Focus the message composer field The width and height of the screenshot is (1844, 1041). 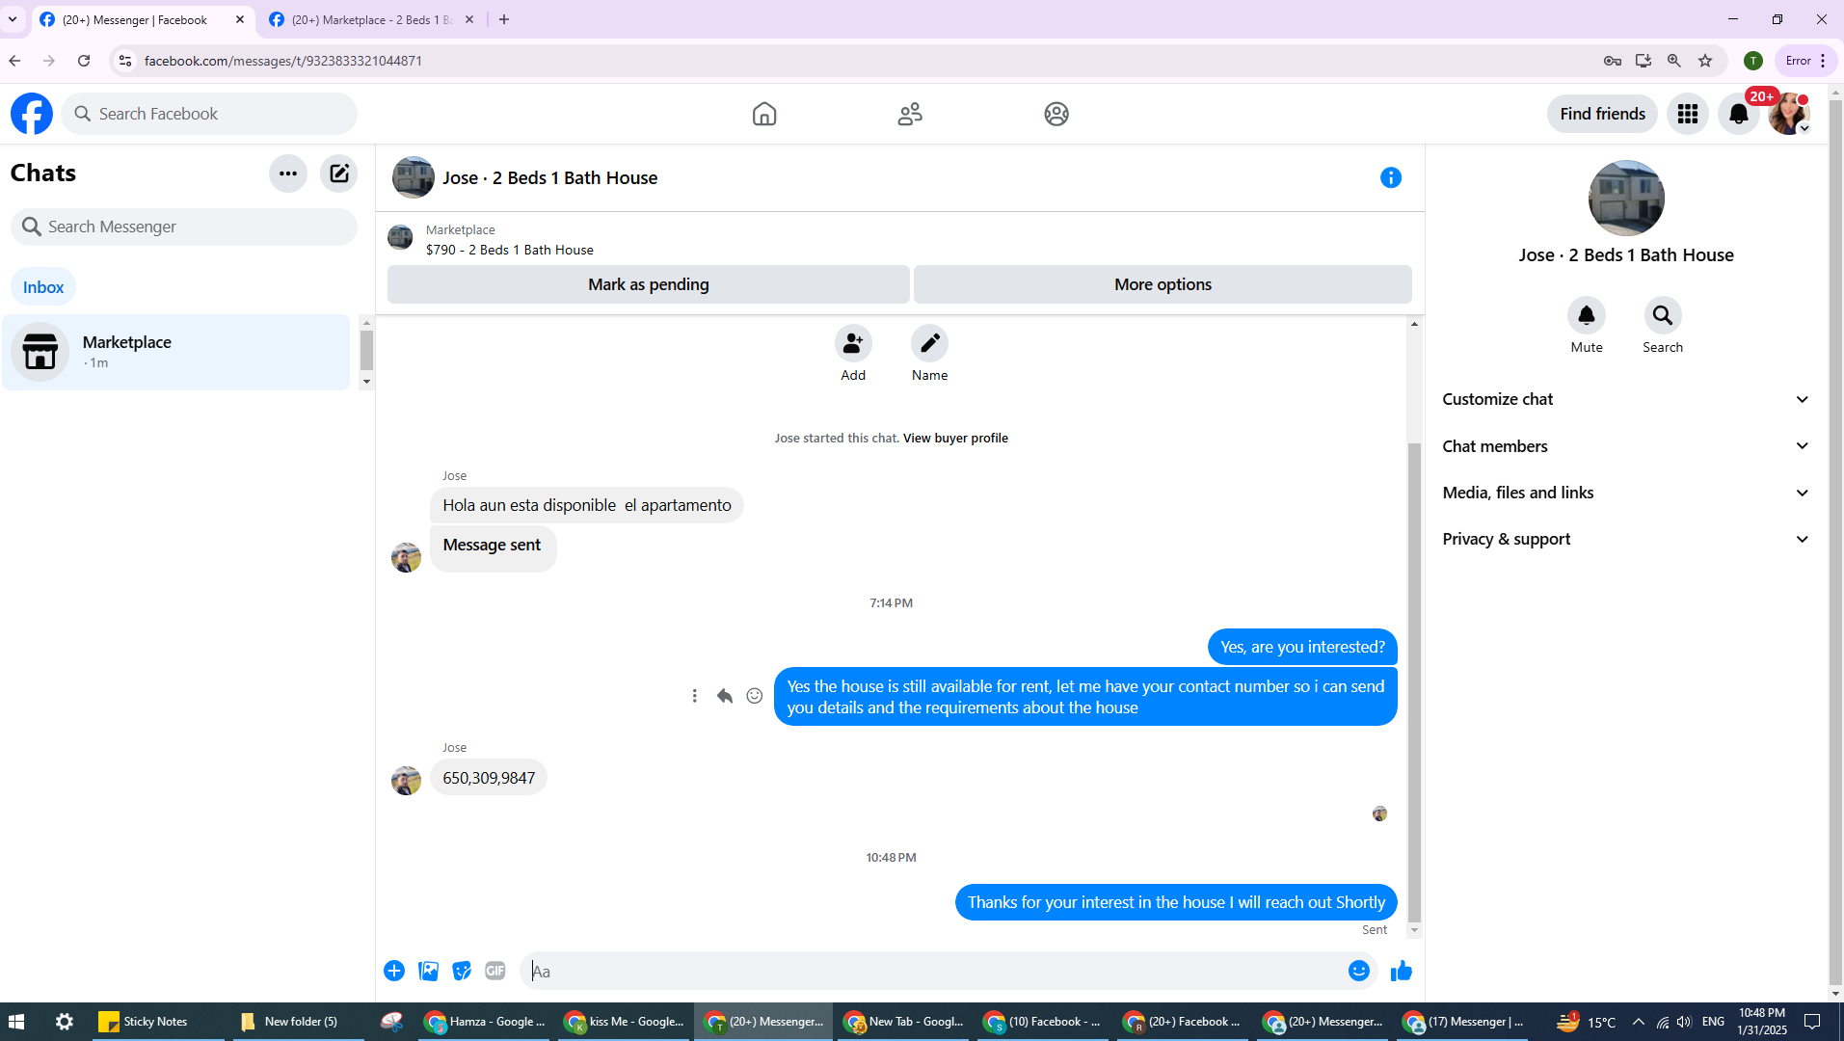tap(935, 971)
